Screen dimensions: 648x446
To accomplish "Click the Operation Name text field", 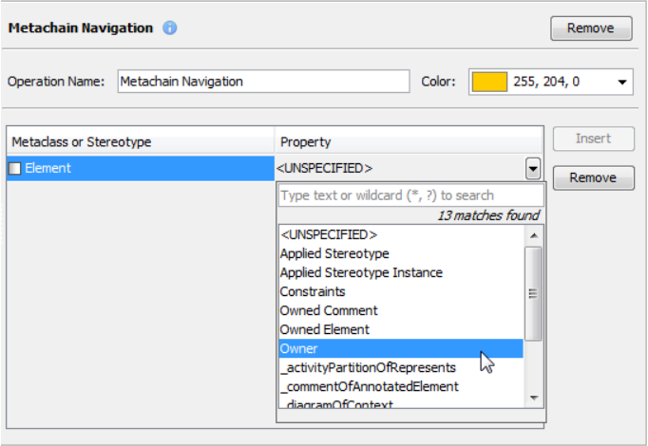I will (x=262, y=82).
